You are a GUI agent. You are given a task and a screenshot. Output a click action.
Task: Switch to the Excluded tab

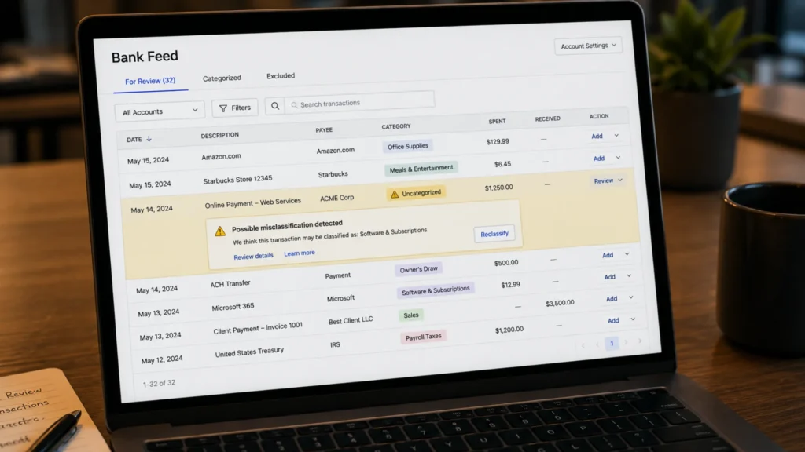(x=281, y=76)
